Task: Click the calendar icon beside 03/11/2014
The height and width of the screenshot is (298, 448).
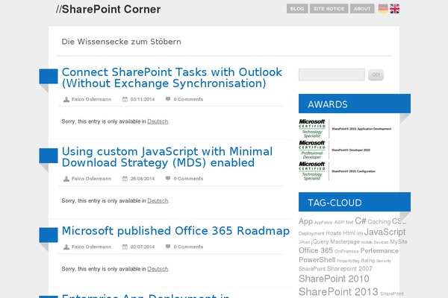Action: coord(125,99)
